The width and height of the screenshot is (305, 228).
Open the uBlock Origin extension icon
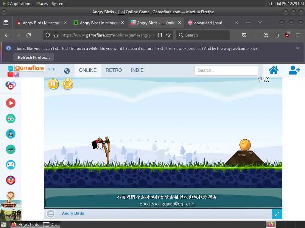[287, 35]
